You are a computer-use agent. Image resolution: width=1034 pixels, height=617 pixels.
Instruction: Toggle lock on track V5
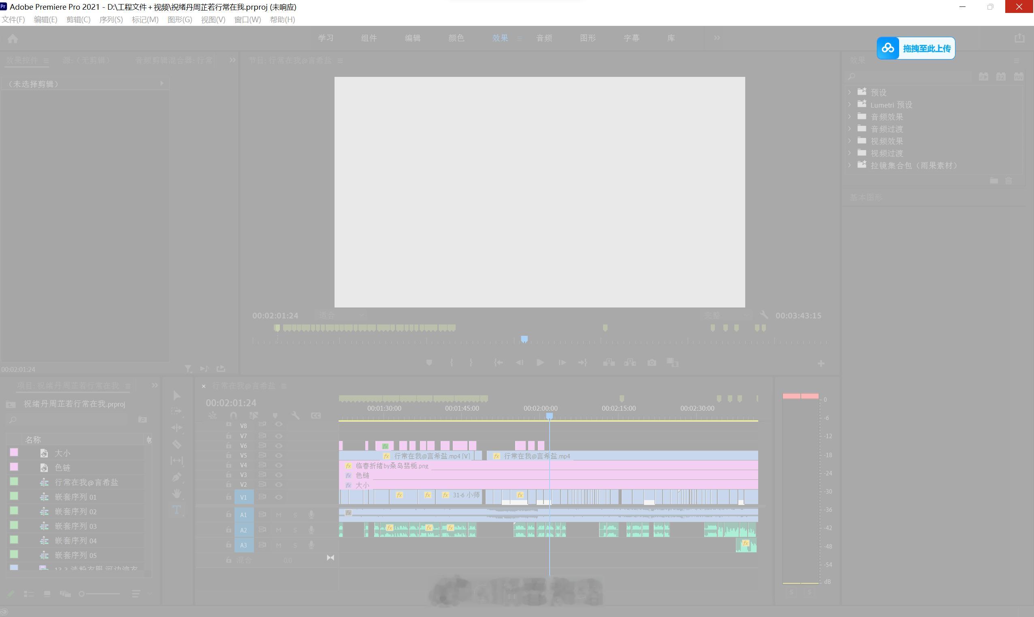(x=228, y=455)
